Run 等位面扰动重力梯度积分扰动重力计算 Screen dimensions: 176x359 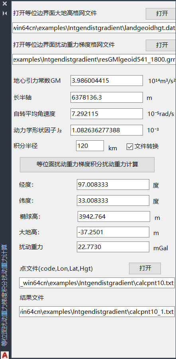coord(87,164)
